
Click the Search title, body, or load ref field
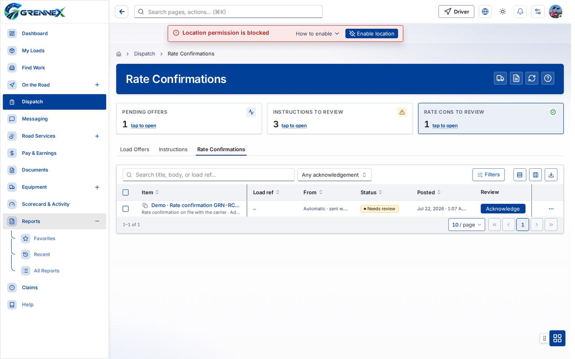click(208, 175)
